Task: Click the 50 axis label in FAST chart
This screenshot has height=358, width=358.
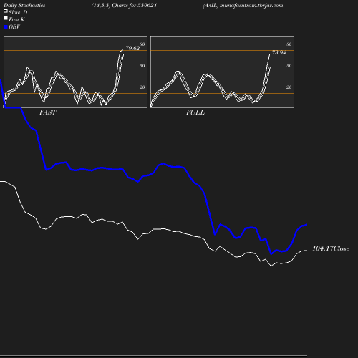Action: pos(142,66)
